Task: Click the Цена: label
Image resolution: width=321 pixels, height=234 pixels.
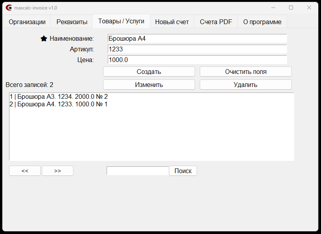Action: [x=86, y=60]
